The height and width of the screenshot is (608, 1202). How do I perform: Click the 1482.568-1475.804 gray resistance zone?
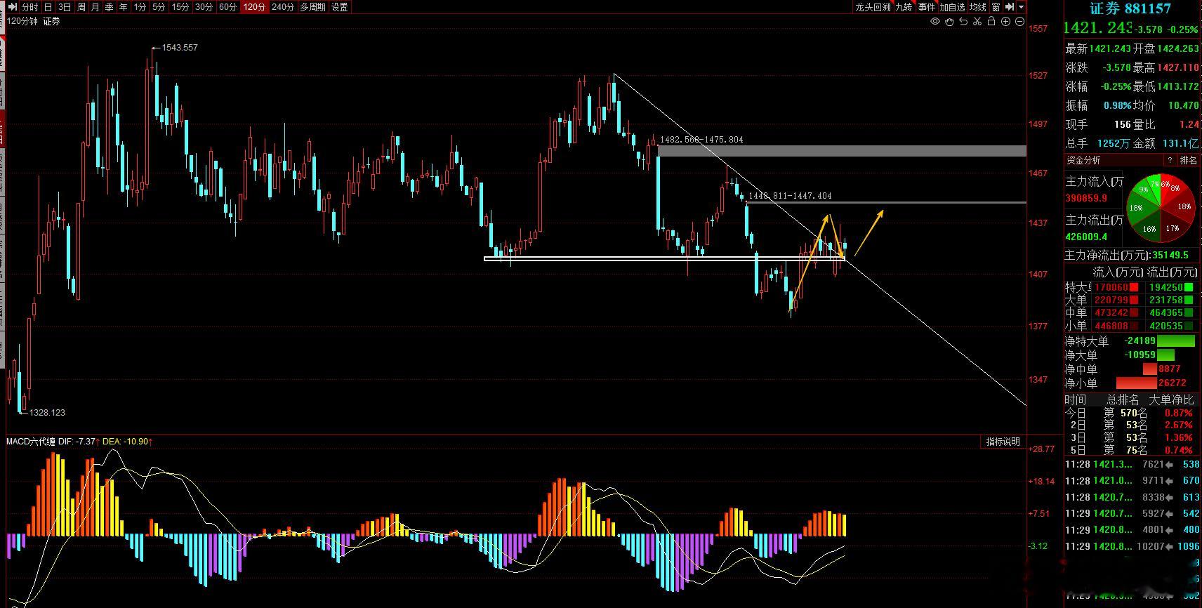point(842,151)
